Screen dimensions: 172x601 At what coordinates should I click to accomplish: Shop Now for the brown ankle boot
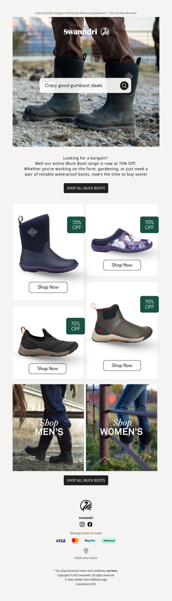(122, 366)
